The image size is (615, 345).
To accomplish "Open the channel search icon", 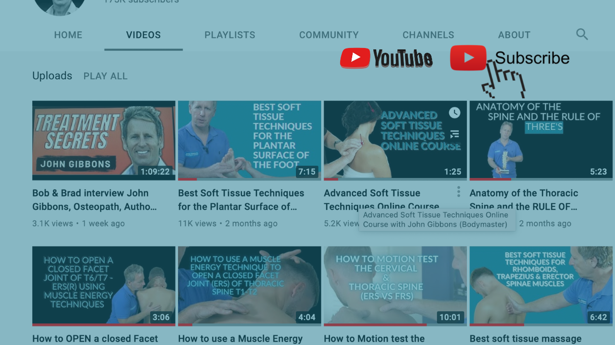I will pyautogui.click(x=582, y=35).
